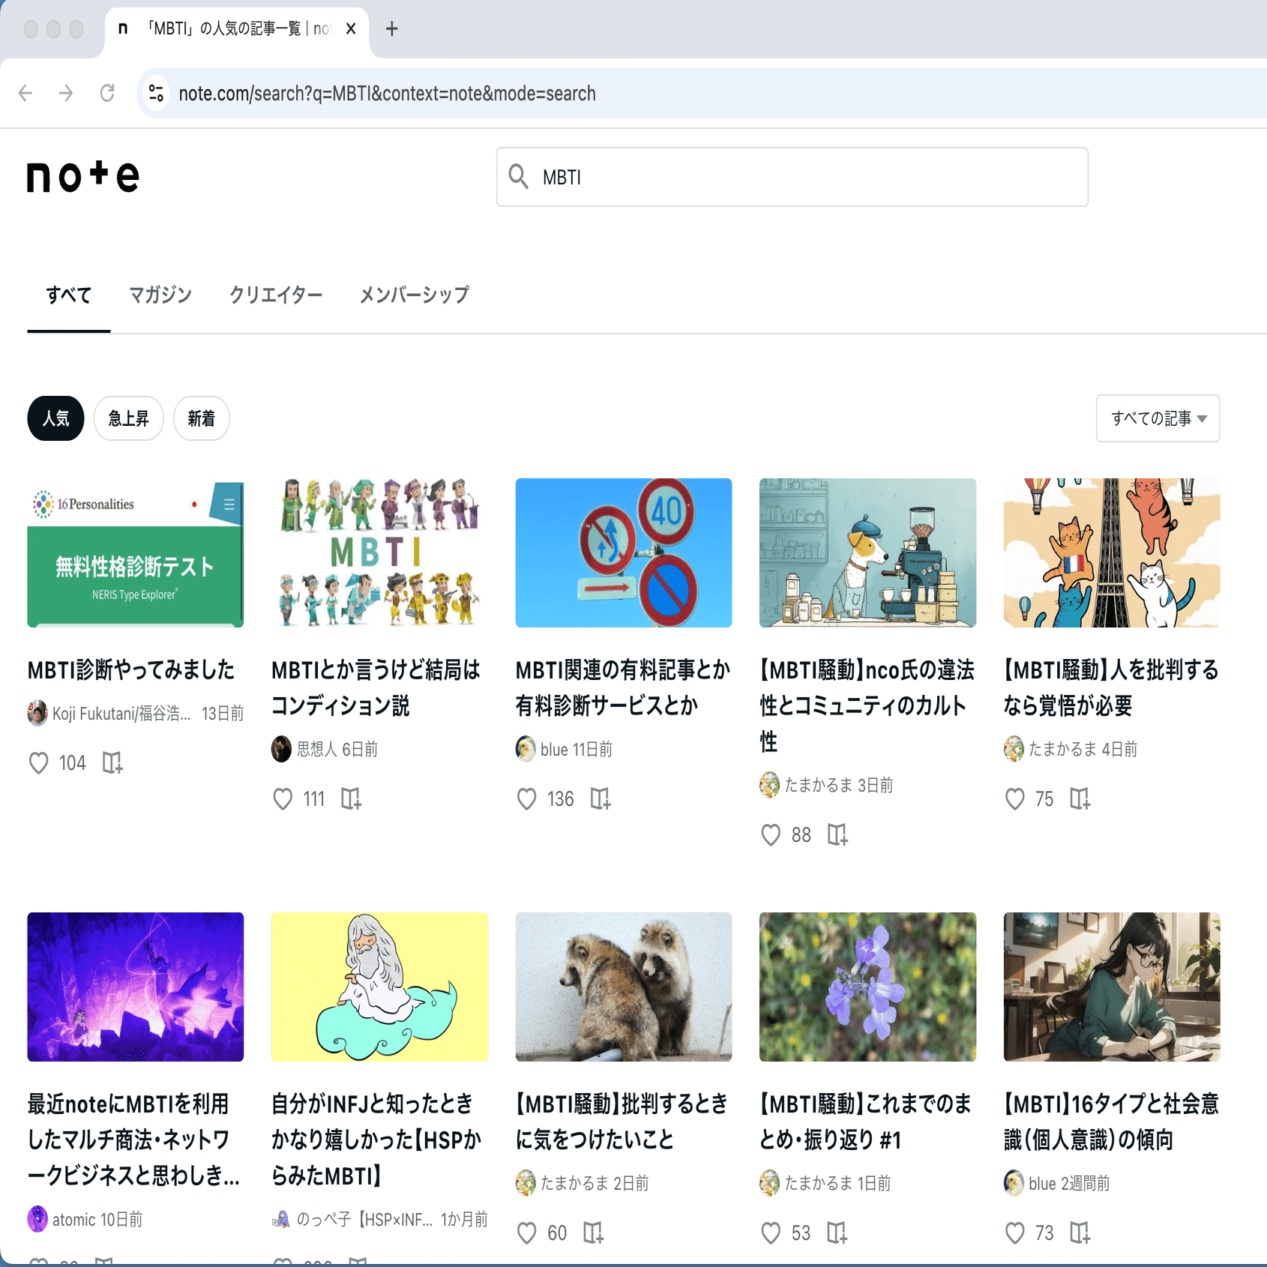Viewport: 1267px width, 1267px height.
Task: Select the 新着 sort filter
Action: pyautogui.click(x=201, y=418)
